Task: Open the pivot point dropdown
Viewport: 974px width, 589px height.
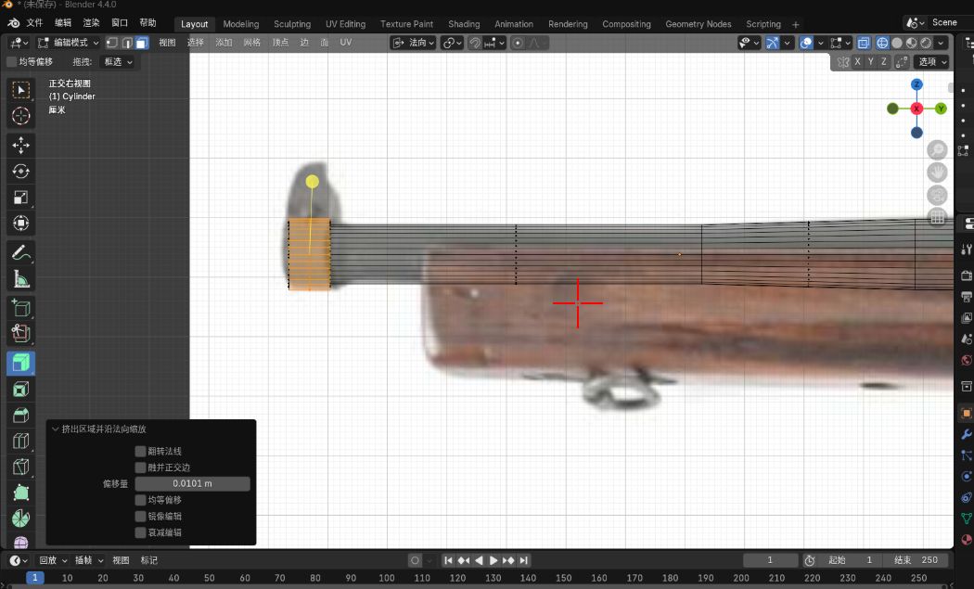Action: 453,43
